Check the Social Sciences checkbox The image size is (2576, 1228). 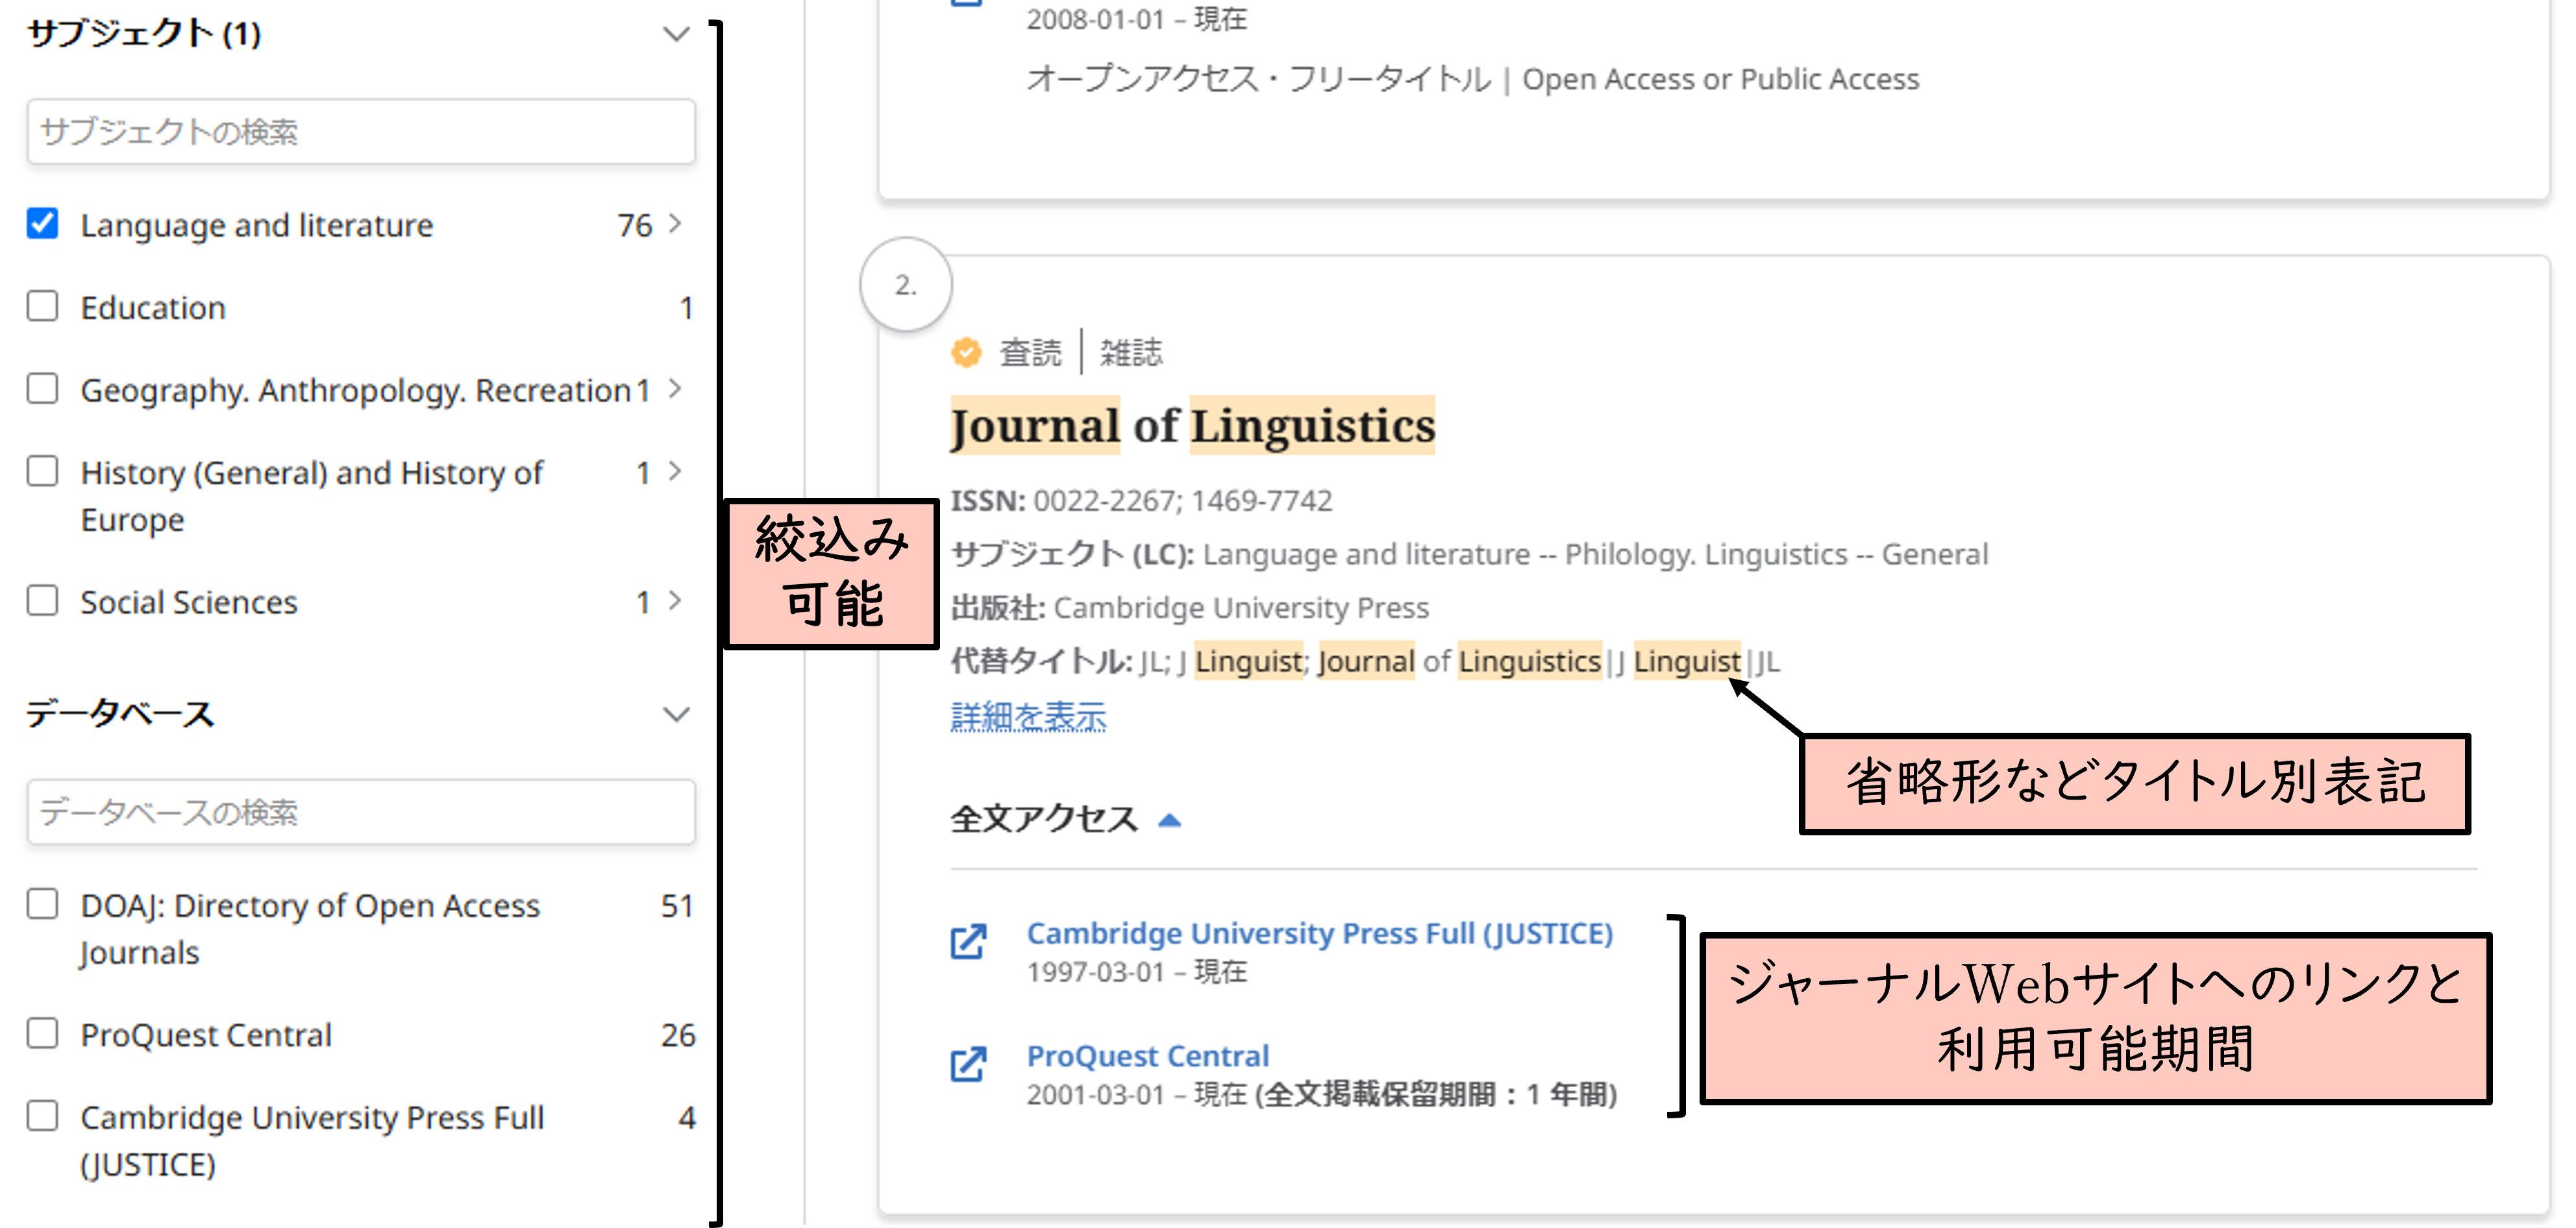pyautogui.click(x=42, y=601)
